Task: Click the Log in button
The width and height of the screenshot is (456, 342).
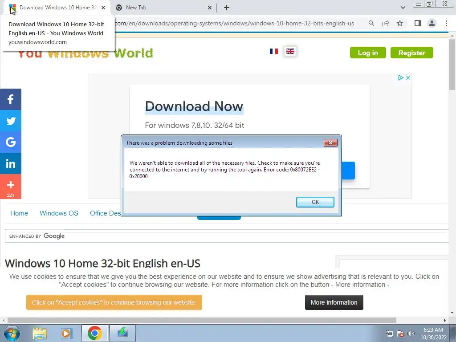Action: point(368,53)
